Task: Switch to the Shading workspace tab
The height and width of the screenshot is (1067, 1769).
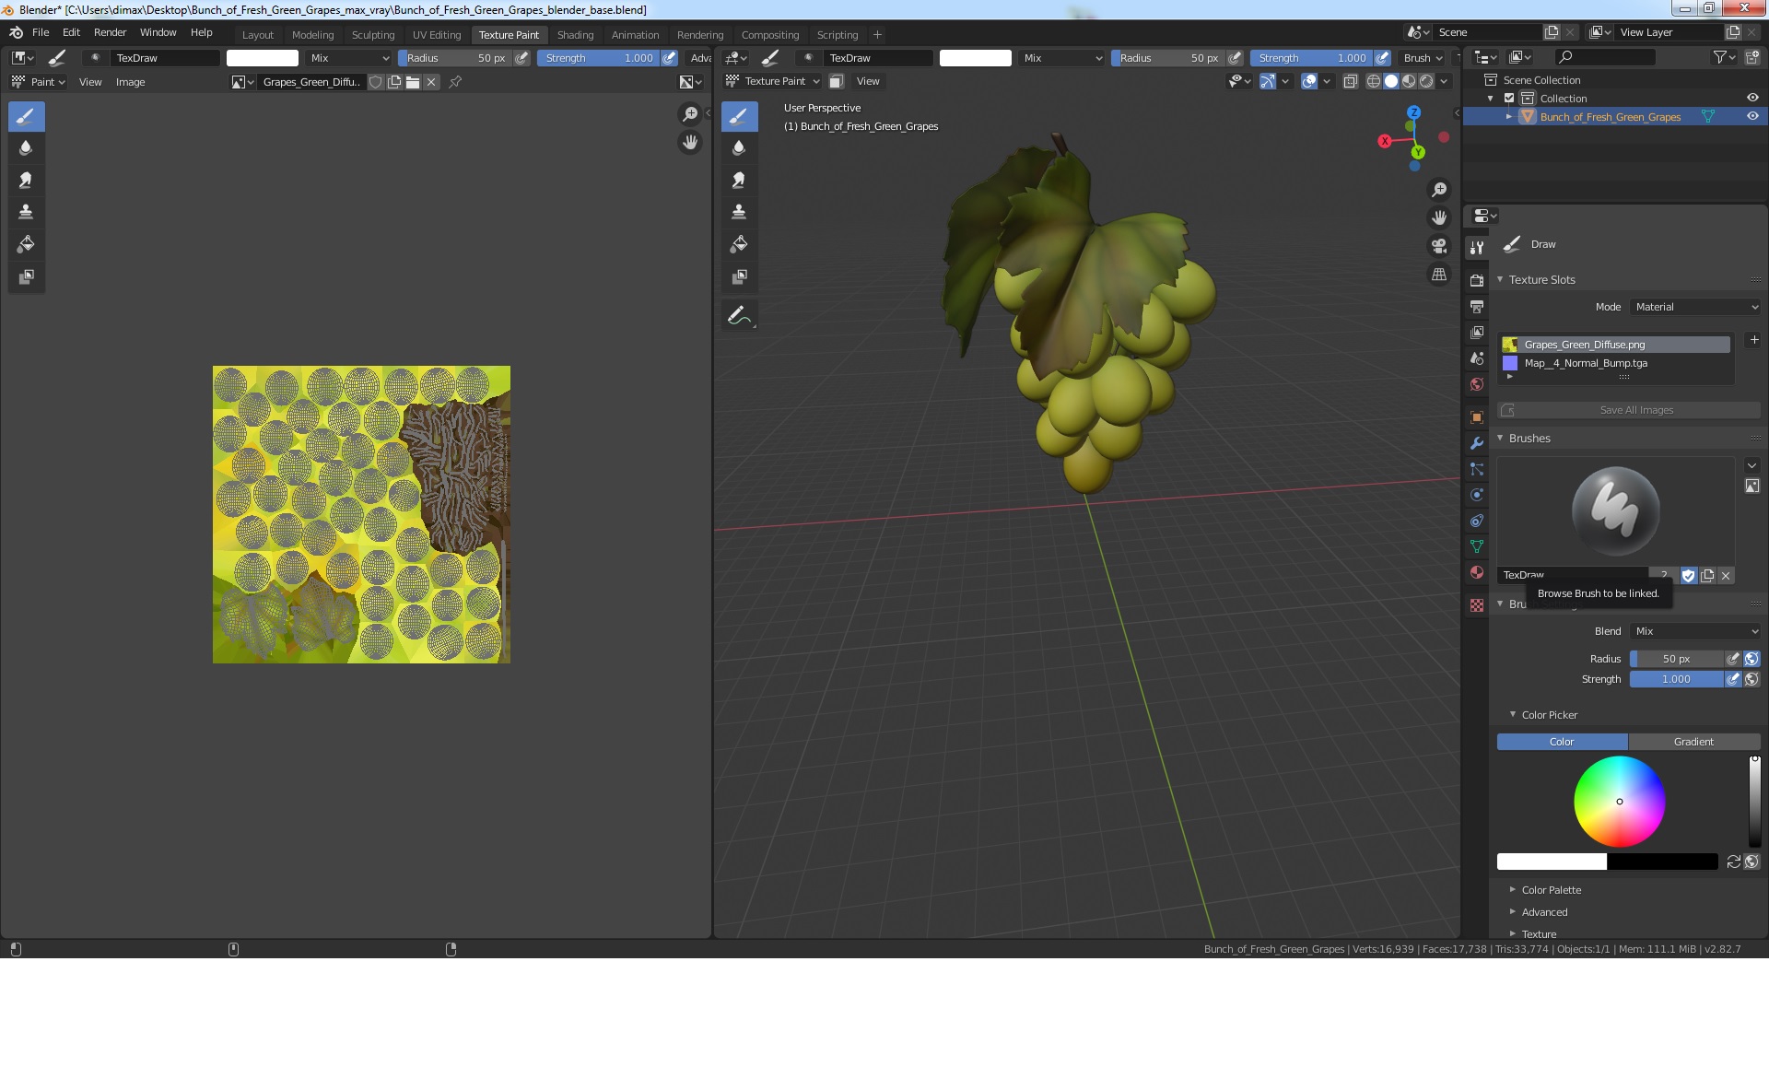Action: click(x=575, y=35)
